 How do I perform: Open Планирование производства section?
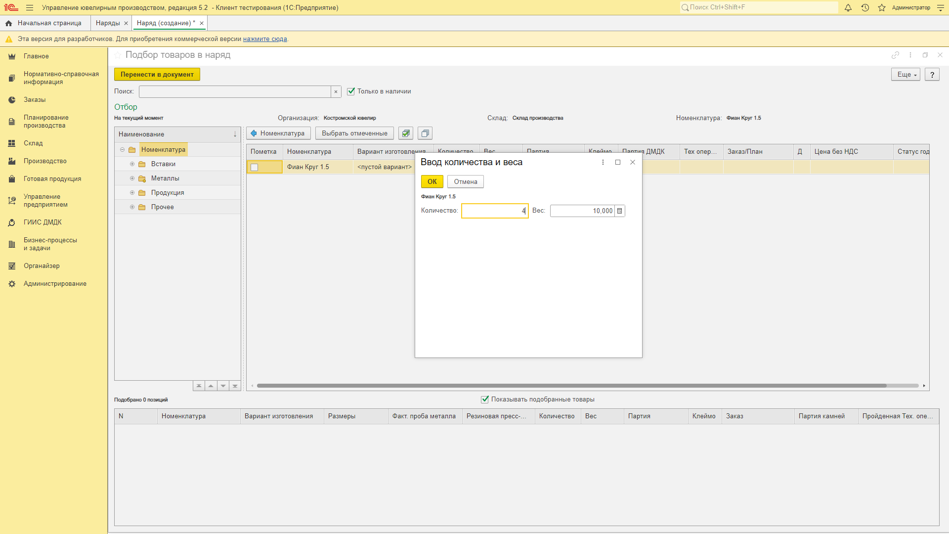(53, 122)
